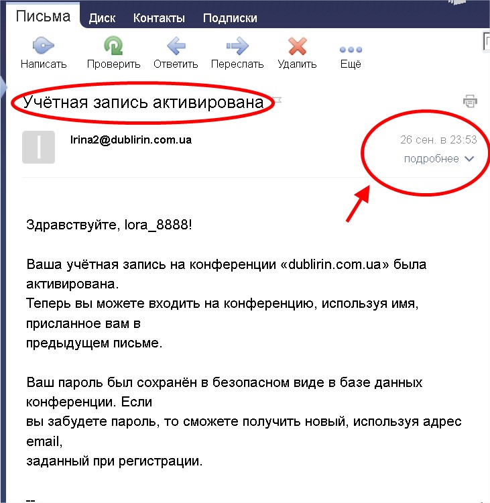Reply using the Ответить arrow icon
Image resolution: width=490 pixels, height=503 pixels.
(x=176, y=47)
